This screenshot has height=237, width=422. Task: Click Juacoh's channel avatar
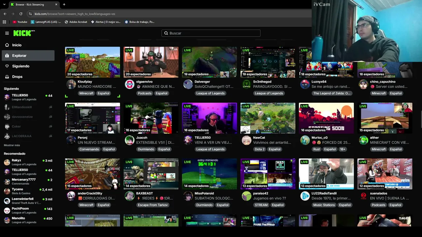pos(130,140)
